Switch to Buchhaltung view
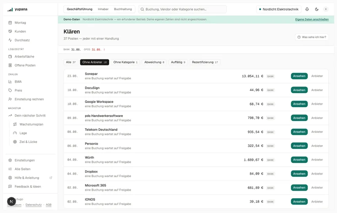The width and height of the screenshot is (337, 213). pyautogui.click(x=123, y=9)
